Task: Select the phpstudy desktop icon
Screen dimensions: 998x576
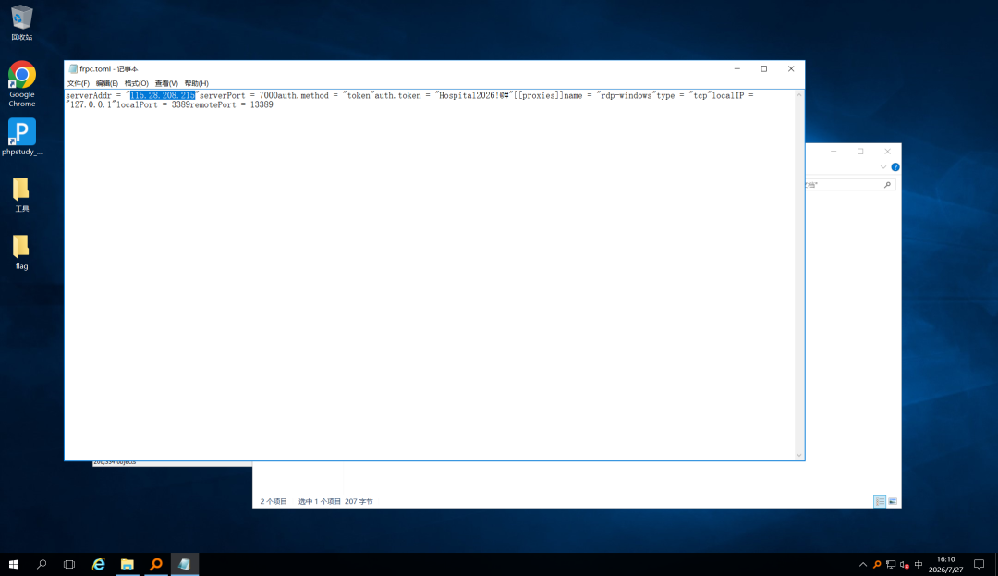Action: pos(21,137)
